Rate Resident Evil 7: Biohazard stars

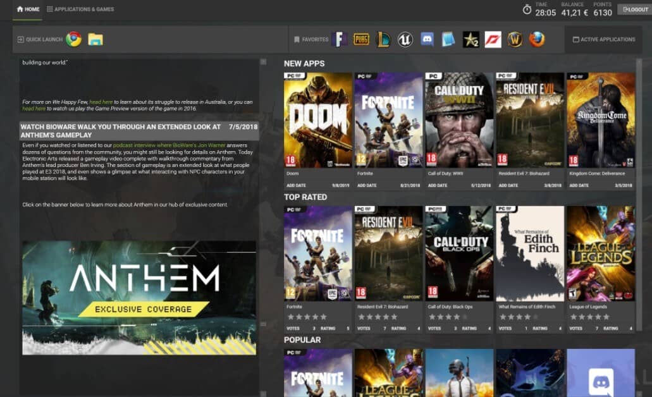click(378, 317)
